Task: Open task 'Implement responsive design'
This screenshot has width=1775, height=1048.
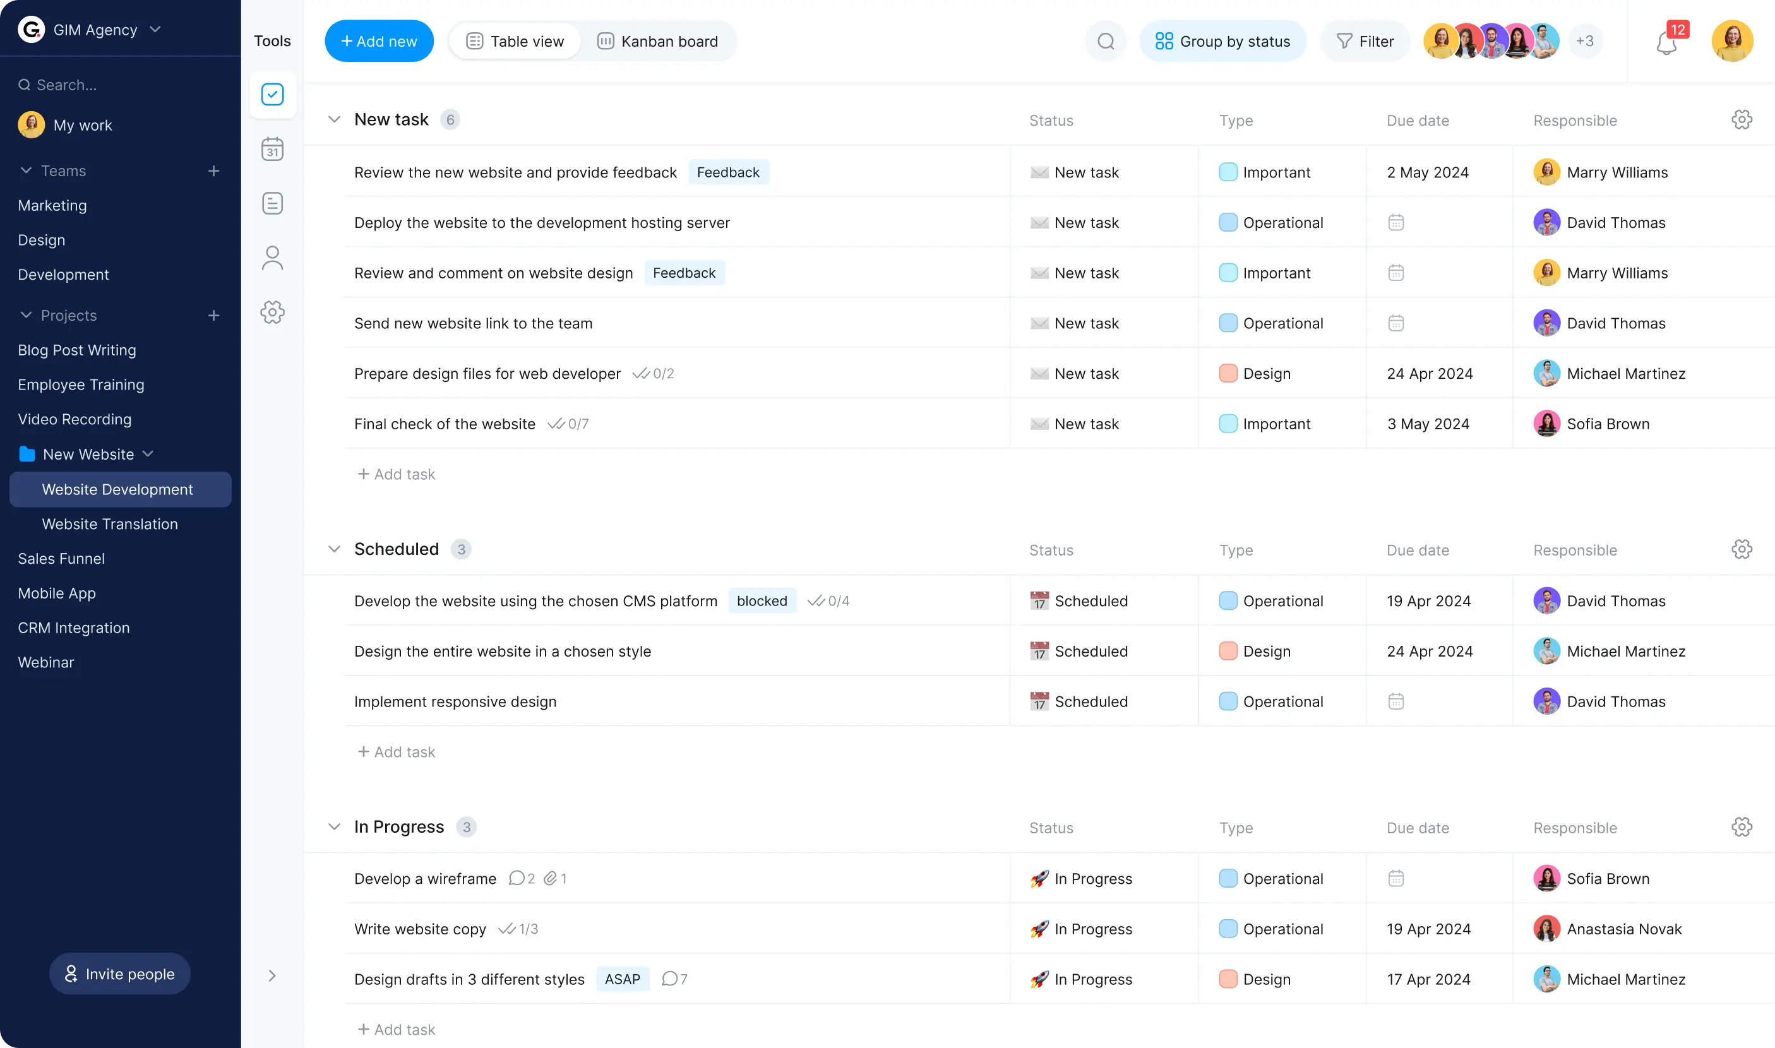Action: click(x=455, y=701)
